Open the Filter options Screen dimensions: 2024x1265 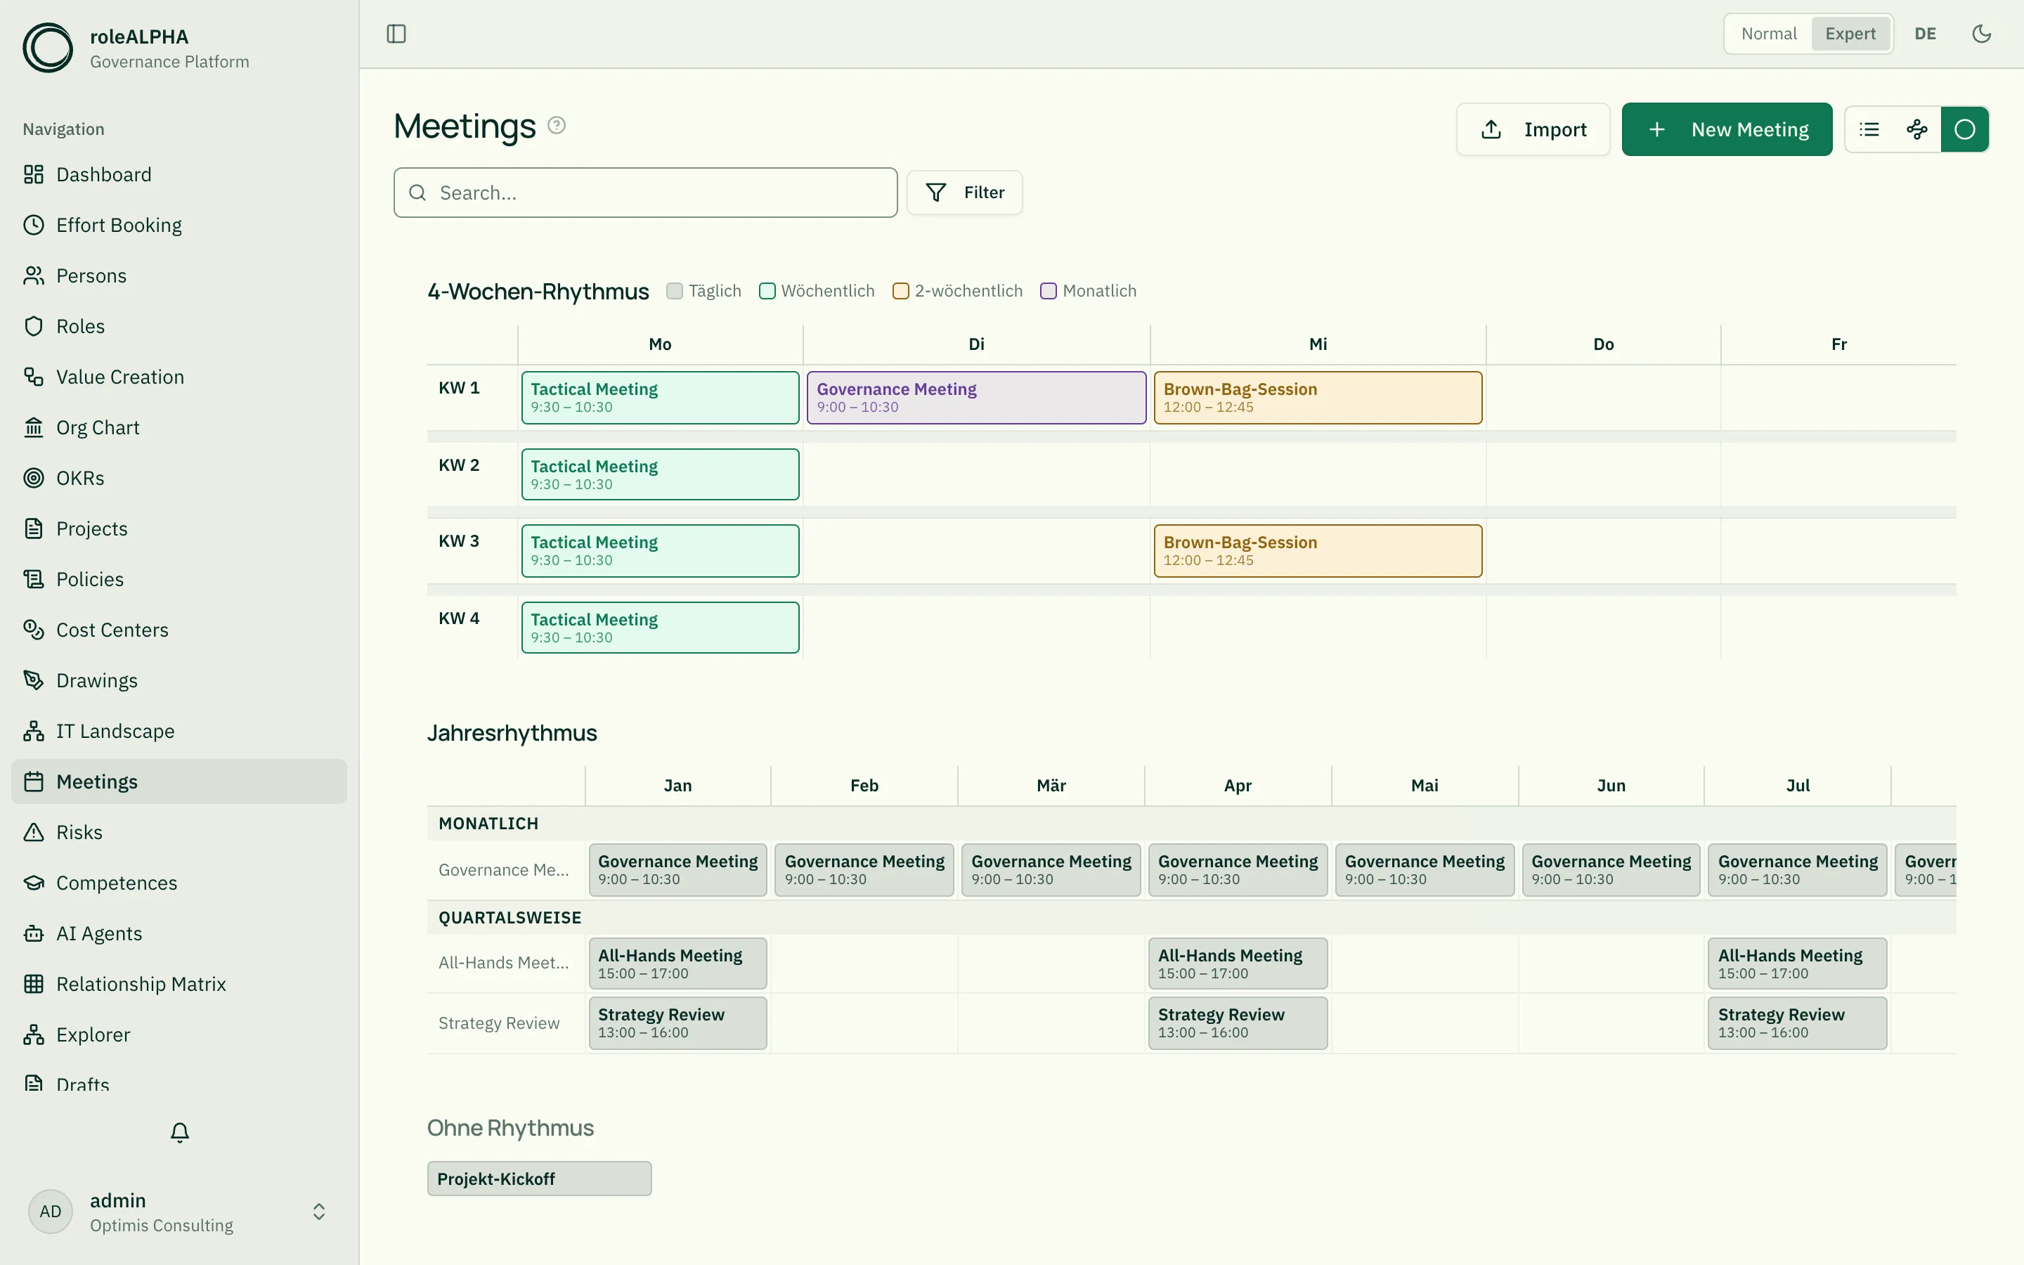[x=964, y=193]
